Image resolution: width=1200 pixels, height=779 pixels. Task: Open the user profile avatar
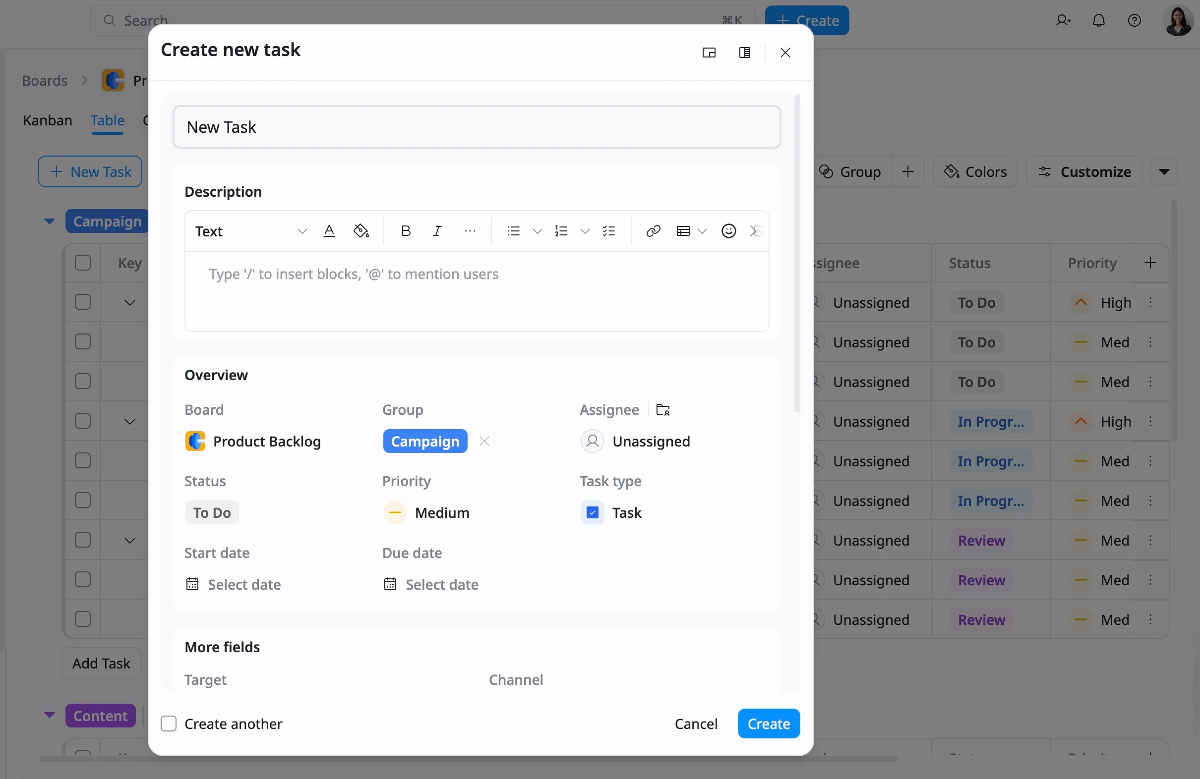(x=1178, y=21)
